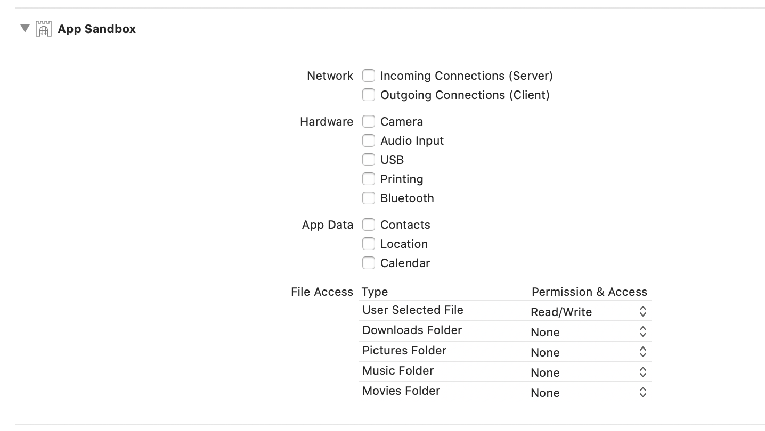The height and width of the screenshot is (431, 765).
Task: Turn on Bluetooth access
Action: 369,198
